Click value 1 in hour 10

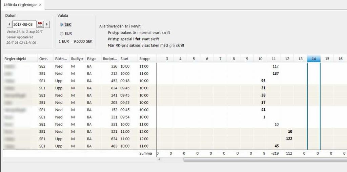264,117
